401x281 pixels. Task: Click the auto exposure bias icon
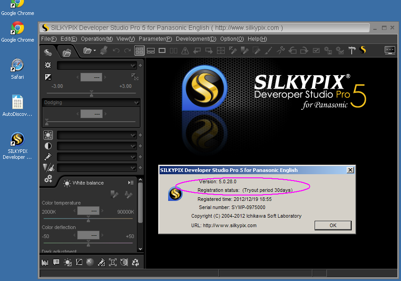tap(135, 76)
